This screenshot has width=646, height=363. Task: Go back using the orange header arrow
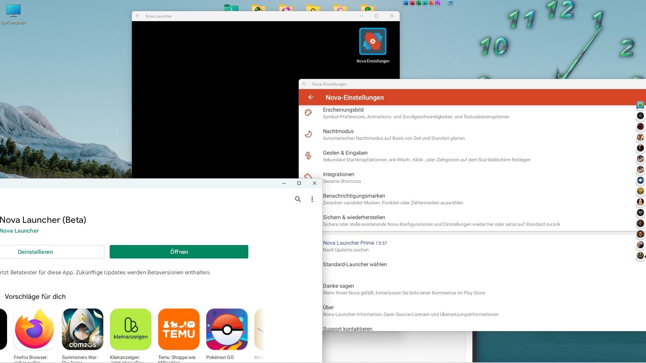(311, 97)
